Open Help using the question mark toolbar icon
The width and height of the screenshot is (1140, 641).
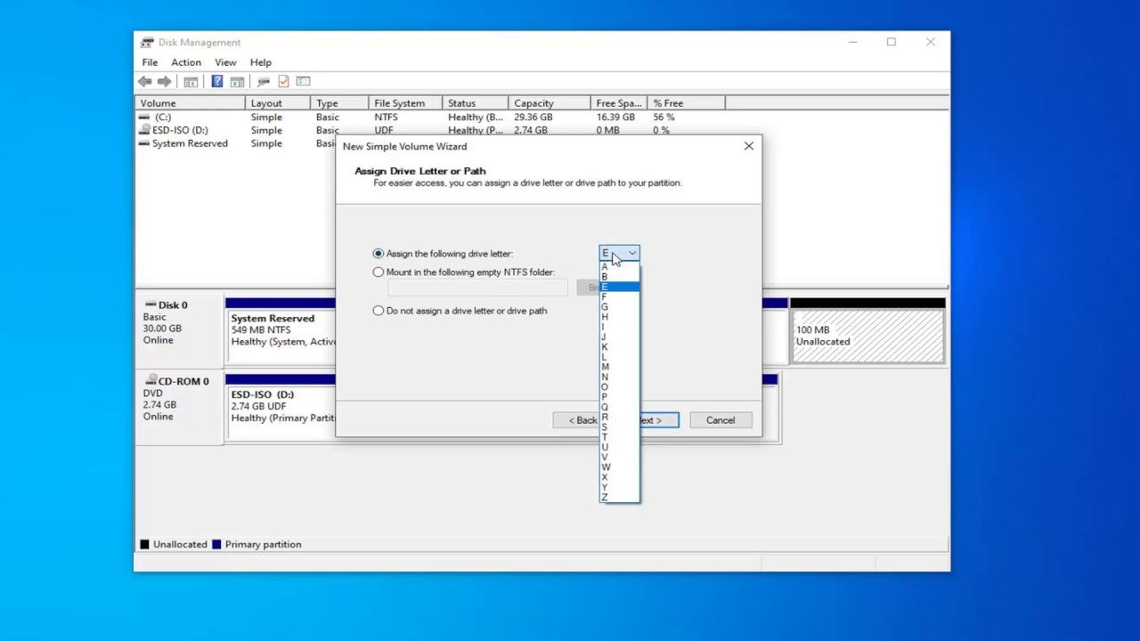coord(216,81)
